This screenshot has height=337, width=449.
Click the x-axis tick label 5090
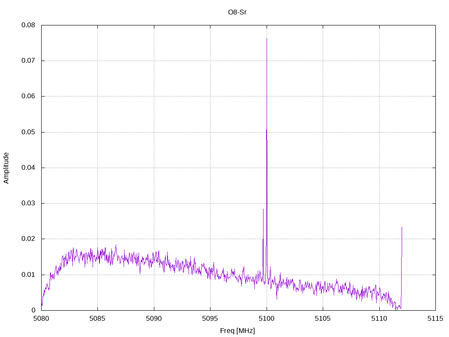click(x=154, y=319)
